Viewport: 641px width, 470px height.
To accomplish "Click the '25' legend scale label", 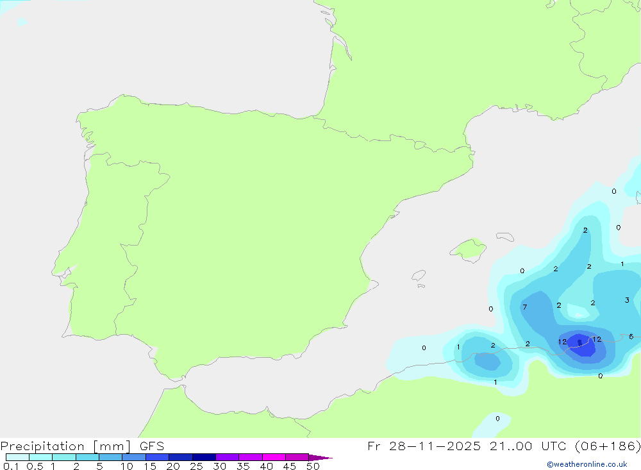I will pos(196,466).
